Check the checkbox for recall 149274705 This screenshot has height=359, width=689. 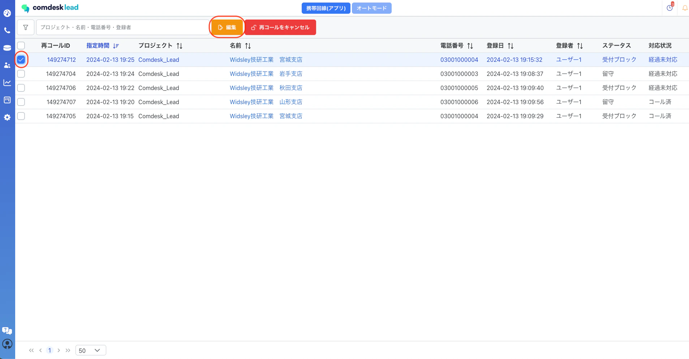point(21,116)
